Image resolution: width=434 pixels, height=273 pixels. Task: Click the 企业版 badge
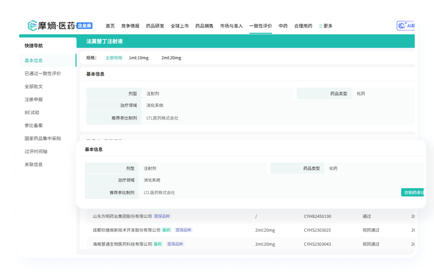pyautogui.click(x=84, y=26)
